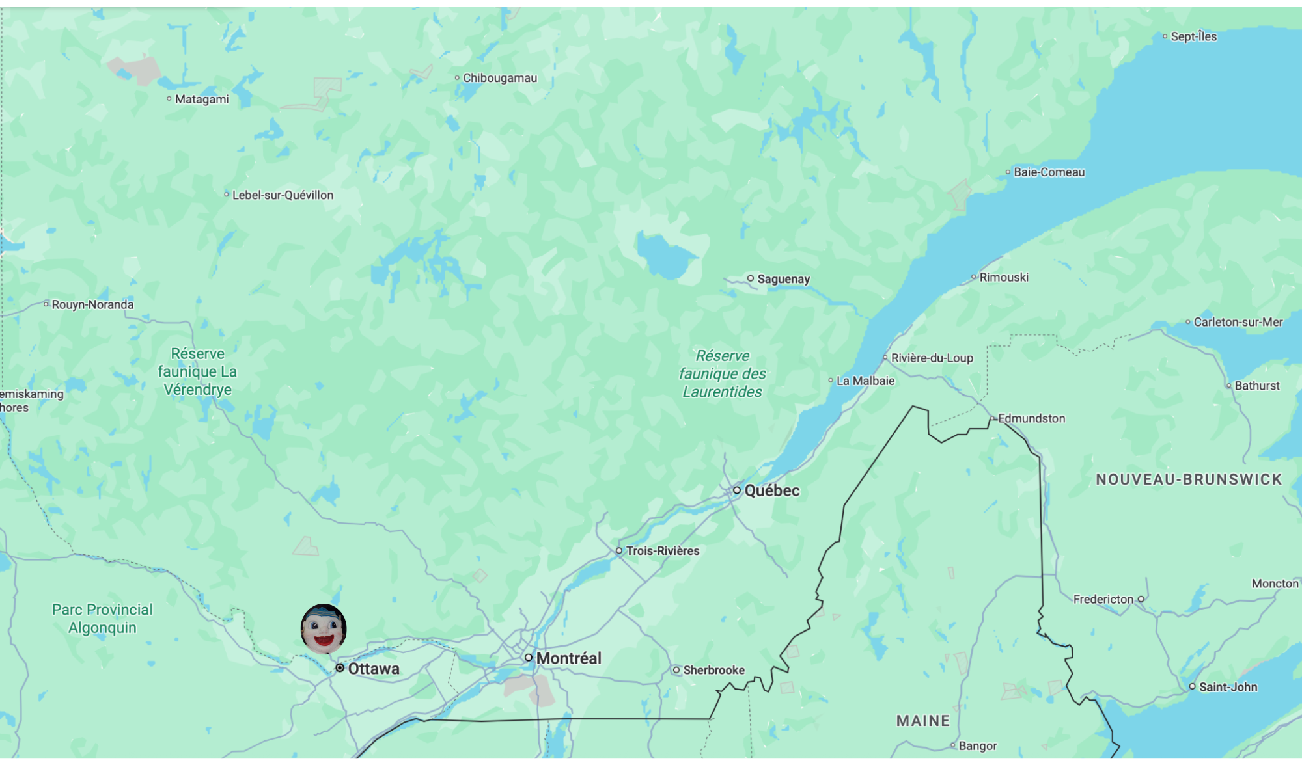This screenshot has width=1302, height=765.
Task: Select the Ottawa capital city marker
Action: pos(340,668)
